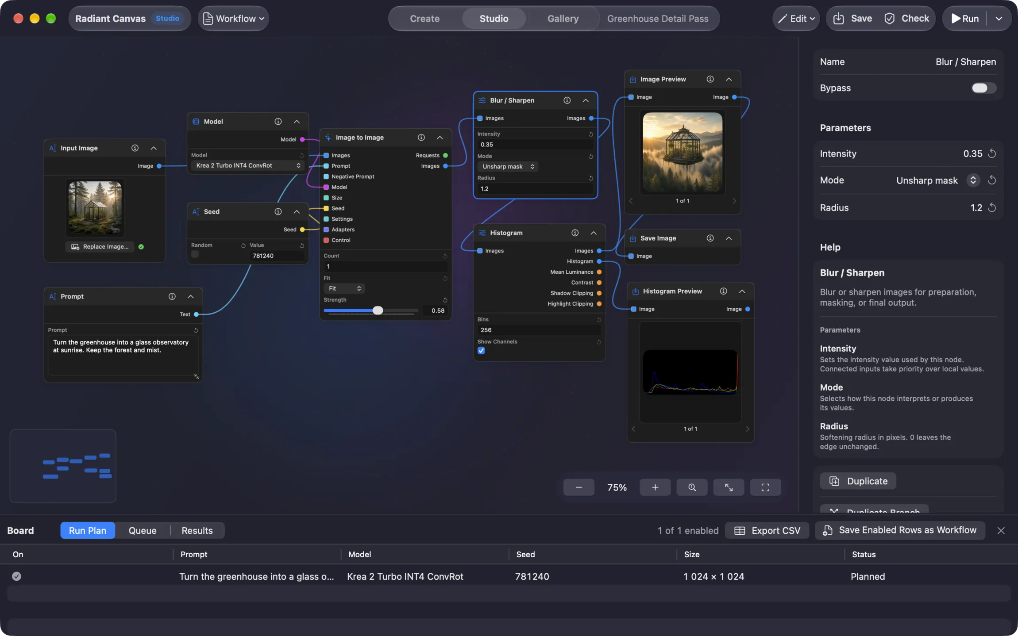The image size is (1018, 636).
Task: Close the Board panel
Action: coord(1001,531)
